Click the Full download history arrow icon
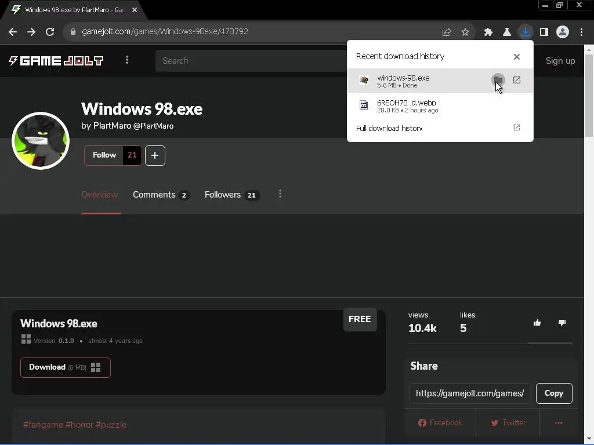 coord(517,127)
